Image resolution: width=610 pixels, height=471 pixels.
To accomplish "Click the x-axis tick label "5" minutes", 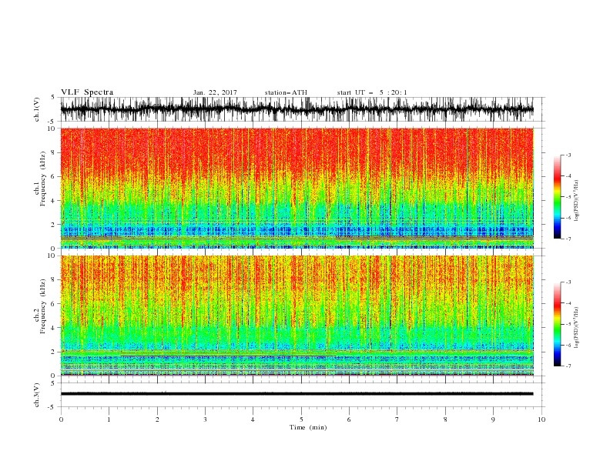I will coord(301,419).
